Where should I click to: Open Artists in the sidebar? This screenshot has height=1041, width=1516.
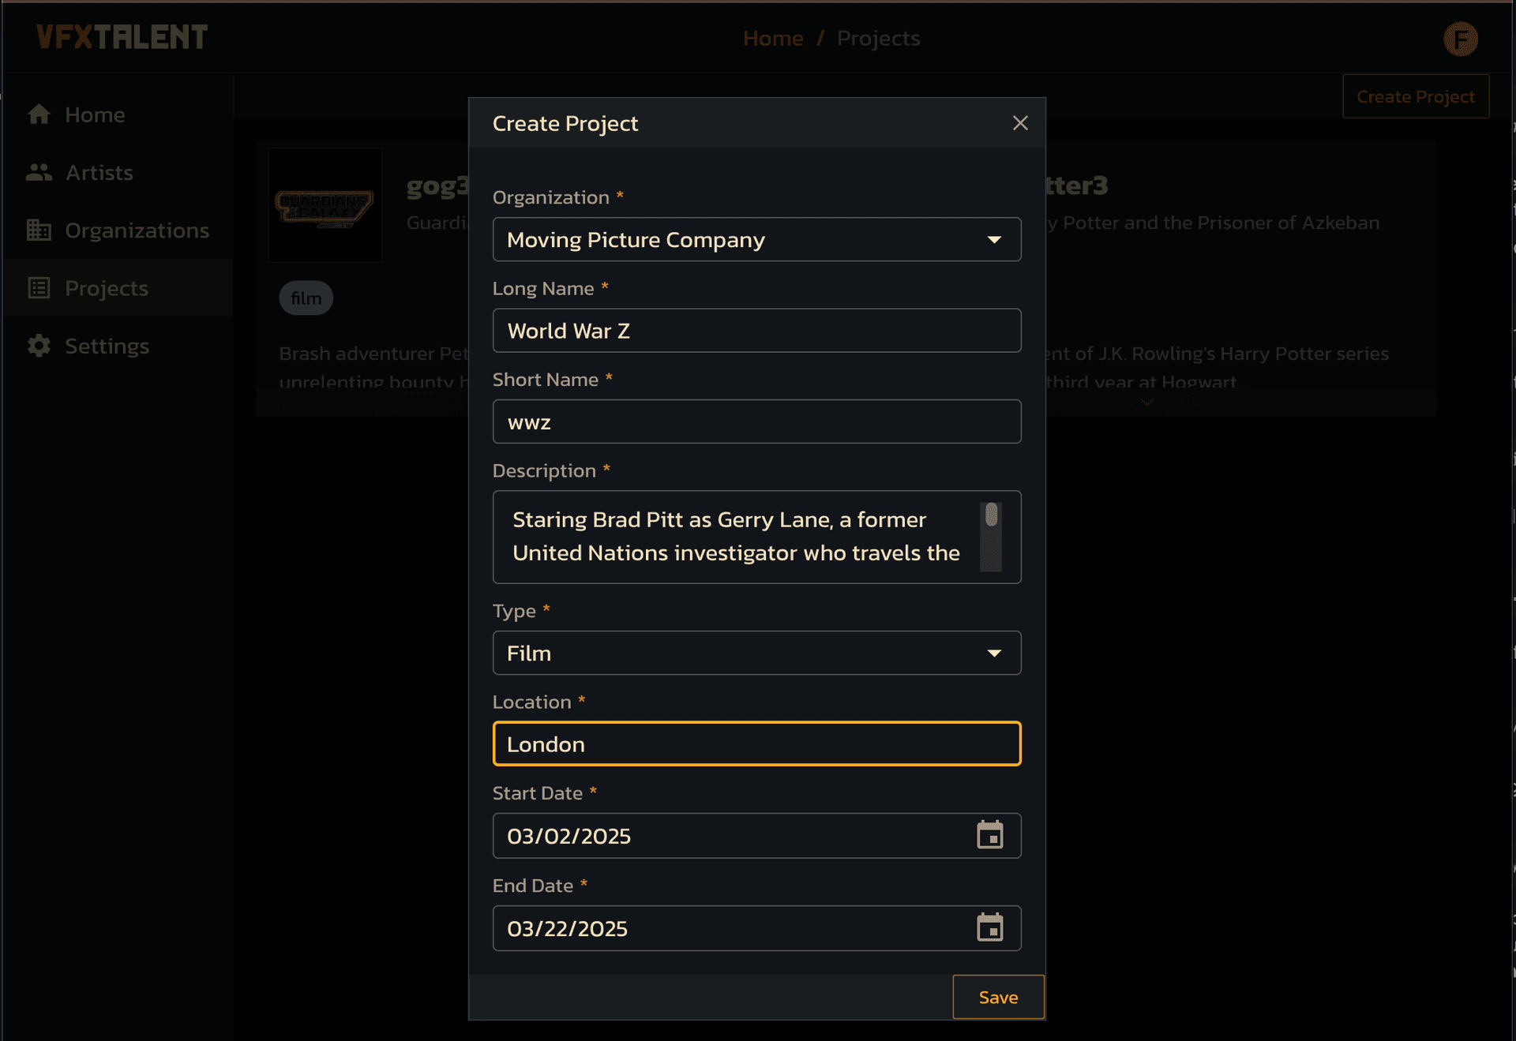[x=117, y=172]
